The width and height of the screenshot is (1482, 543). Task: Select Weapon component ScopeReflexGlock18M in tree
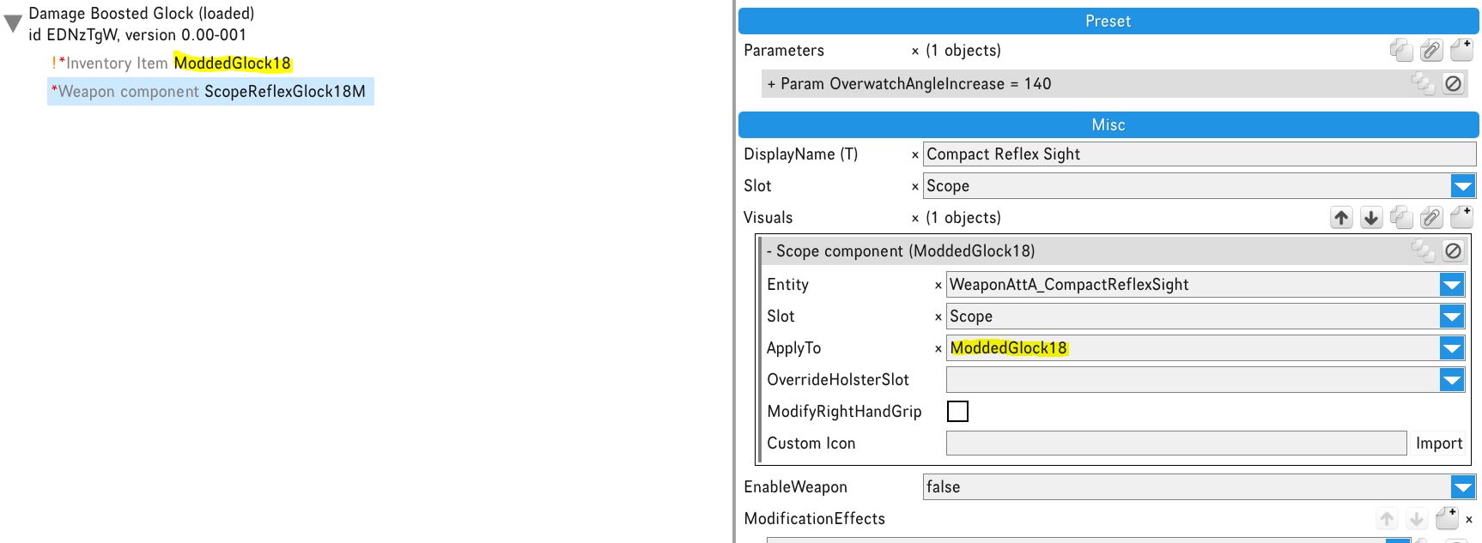(x=210, y=92)
